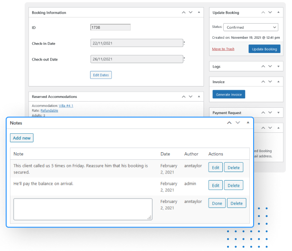Click the Edit Dates button
Viewport: 292px width, 251px height.
pyautogui.click(x=101, y=75)
